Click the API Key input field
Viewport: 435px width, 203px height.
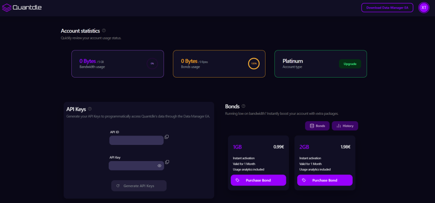[x=136, y=166]
